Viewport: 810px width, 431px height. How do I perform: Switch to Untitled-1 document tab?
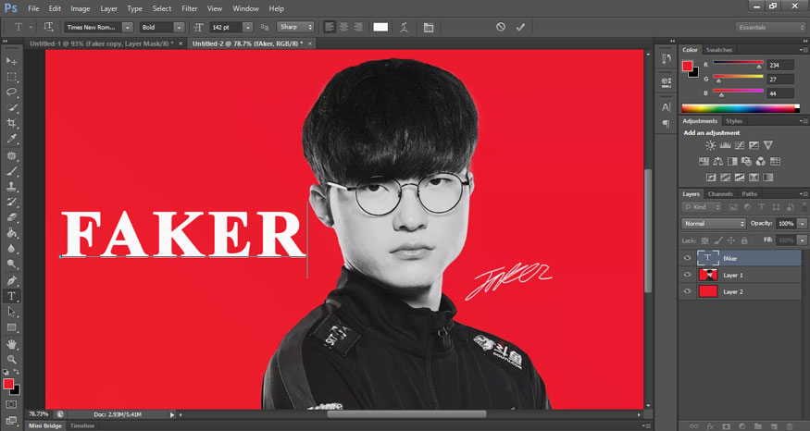pos(102,43)
